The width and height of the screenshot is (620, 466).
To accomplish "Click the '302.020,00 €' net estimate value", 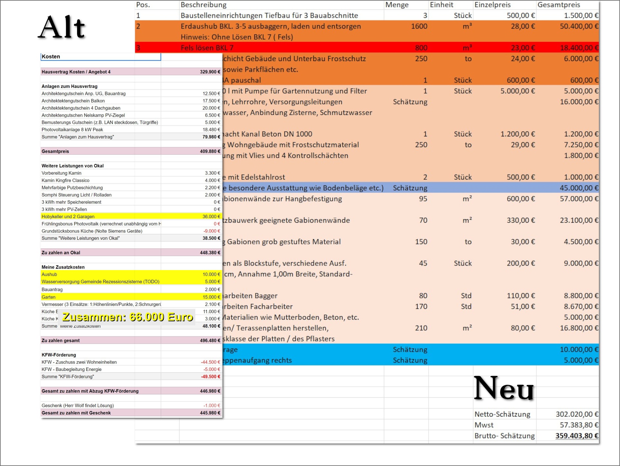I will [x=577, y=414].
